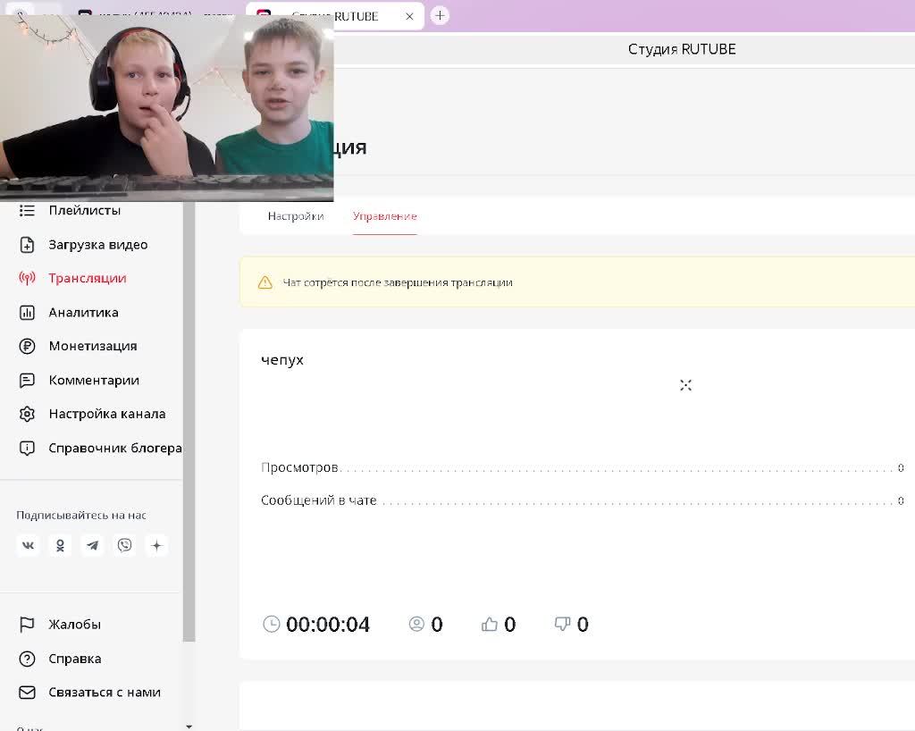Open the Плейлисты playlist icon
Image resolution: width=915 pixels, height=731 pixels.
click(x=27, y=211)
